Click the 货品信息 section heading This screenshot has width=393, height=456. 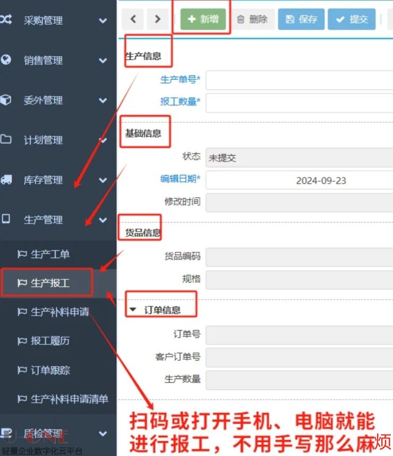(143, 233)
